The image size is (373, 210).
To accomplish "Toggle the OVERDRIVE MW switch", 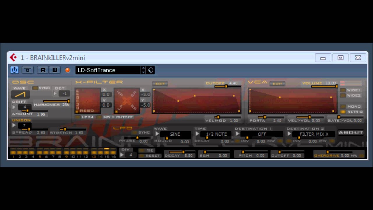I will point(361,155).
